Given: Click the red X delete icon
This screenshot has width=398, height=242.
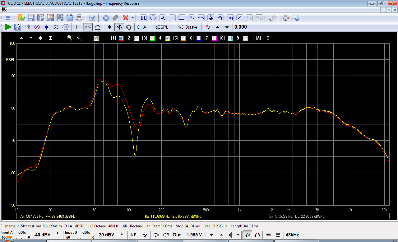Looking at the screenshot, I should pyautogui.click(x=126, y=18).
